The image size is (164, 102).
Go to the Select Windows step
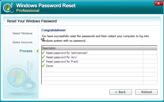coord(22,33)
